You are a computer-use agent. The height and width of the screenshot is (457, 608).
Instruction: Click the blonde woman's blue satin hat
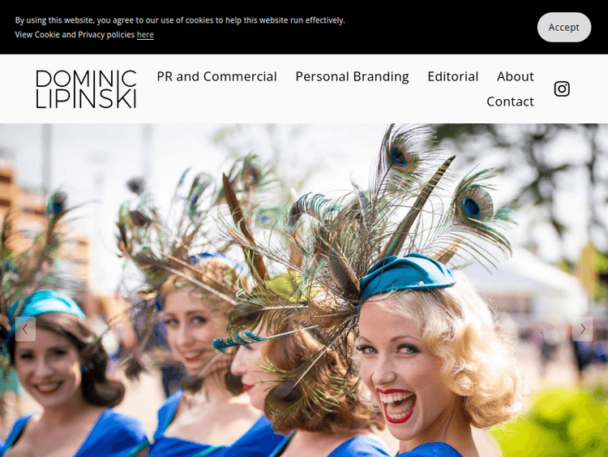pyautogui.click(x=405, y=275)
